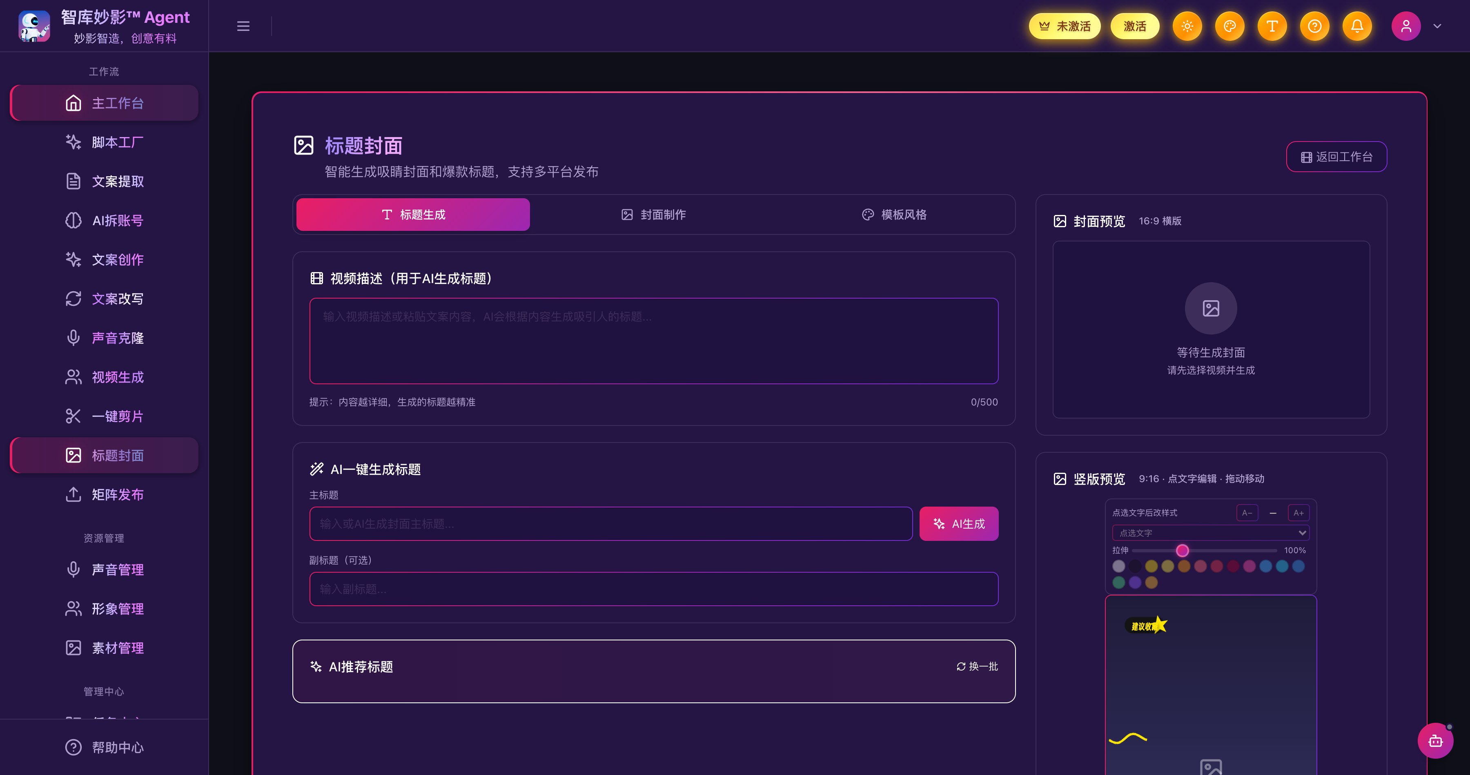Open 文案改写 in the sidebar
The width and height of the screenshot is (1470, 775).
click(x=105, y=299)
